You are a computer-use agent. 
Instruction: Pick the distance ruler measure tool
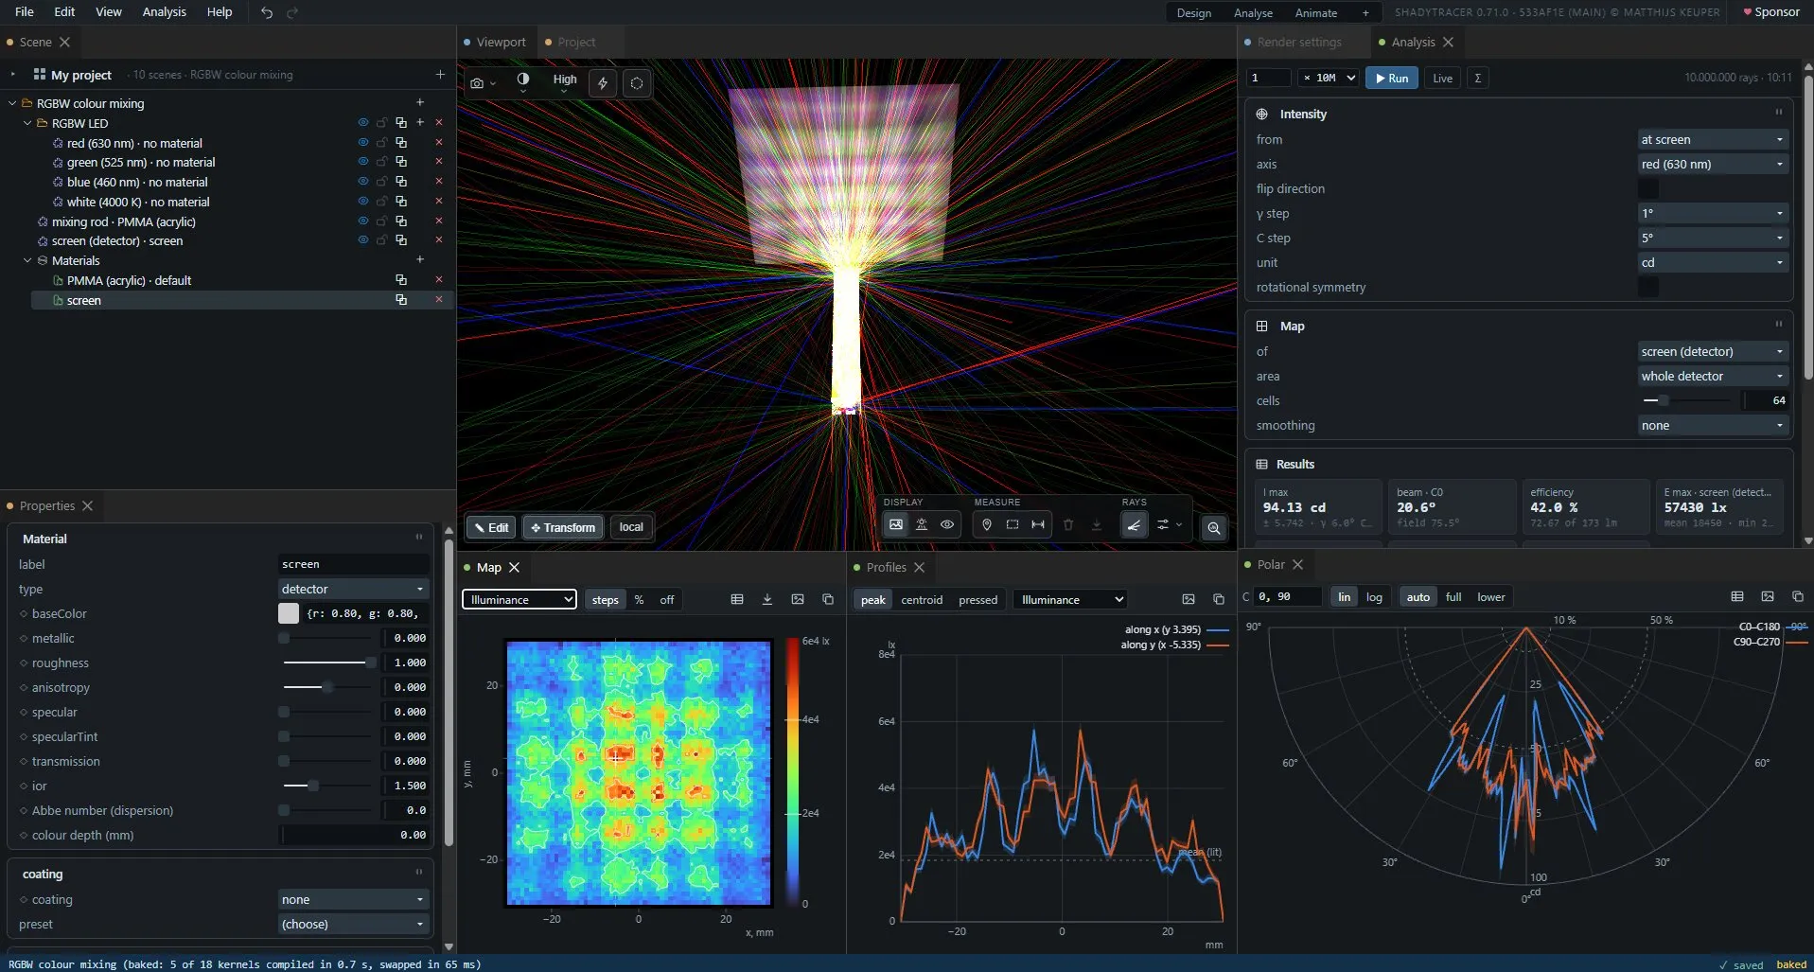click(1038, 524)
